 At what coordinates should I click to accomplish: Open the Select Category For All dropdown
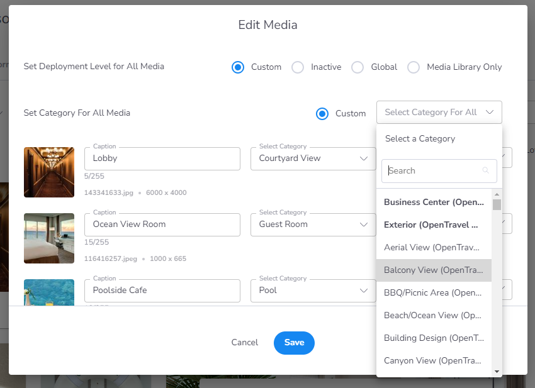click(x=439, y=112)
